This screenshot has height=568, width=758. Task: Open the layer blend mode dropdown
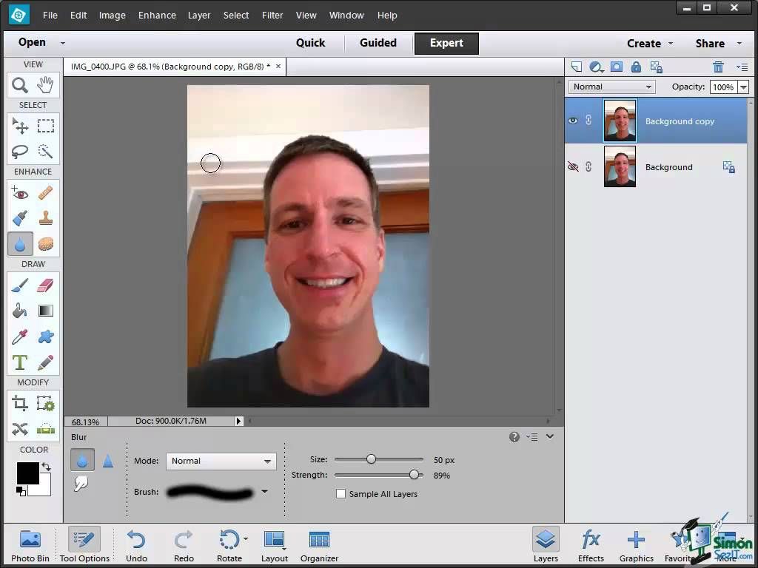[612, 87]
